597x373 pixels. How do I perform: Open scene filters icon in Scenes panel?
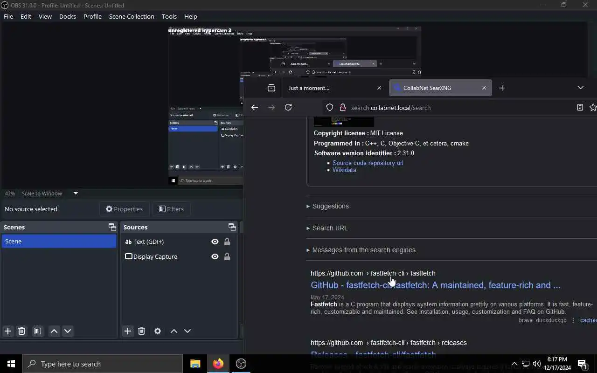[x=38, y=331]
